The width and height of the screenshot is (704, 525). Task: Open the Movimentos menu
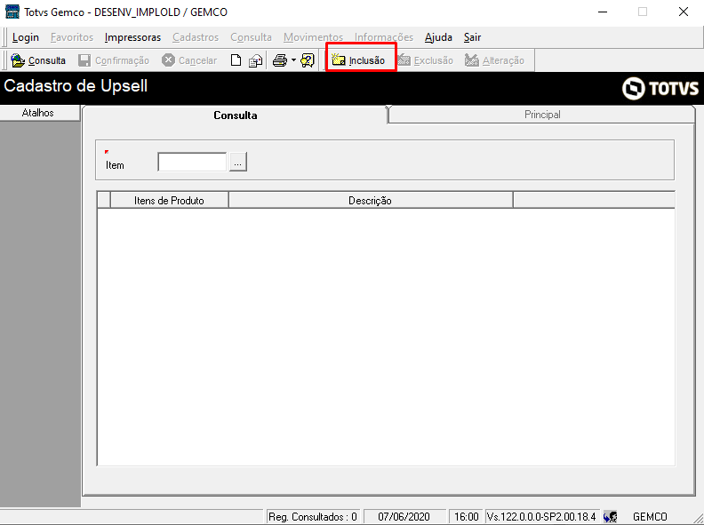tap(313, 37)
